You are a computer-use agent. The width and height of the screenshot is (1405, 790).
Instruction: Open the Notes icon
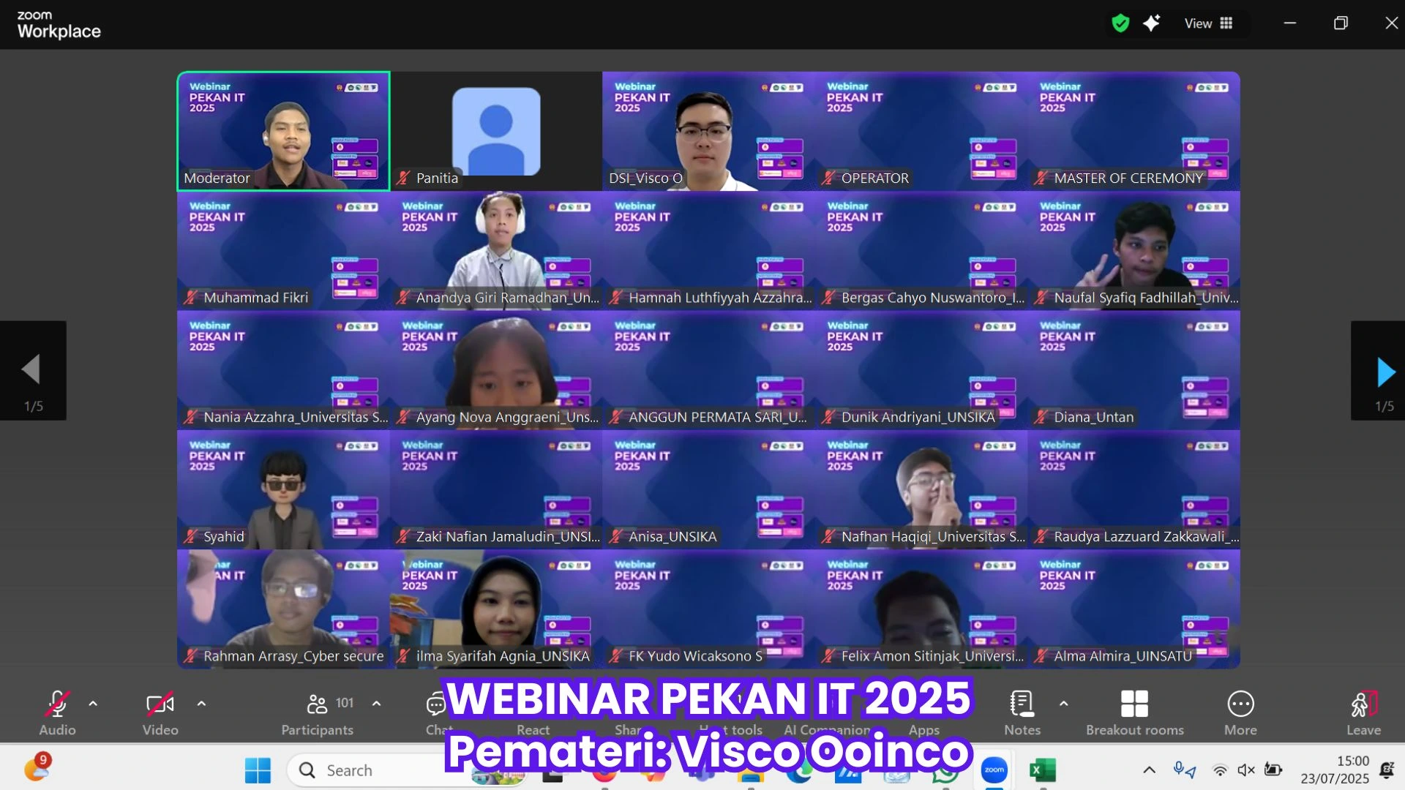tap(1022, 704)
